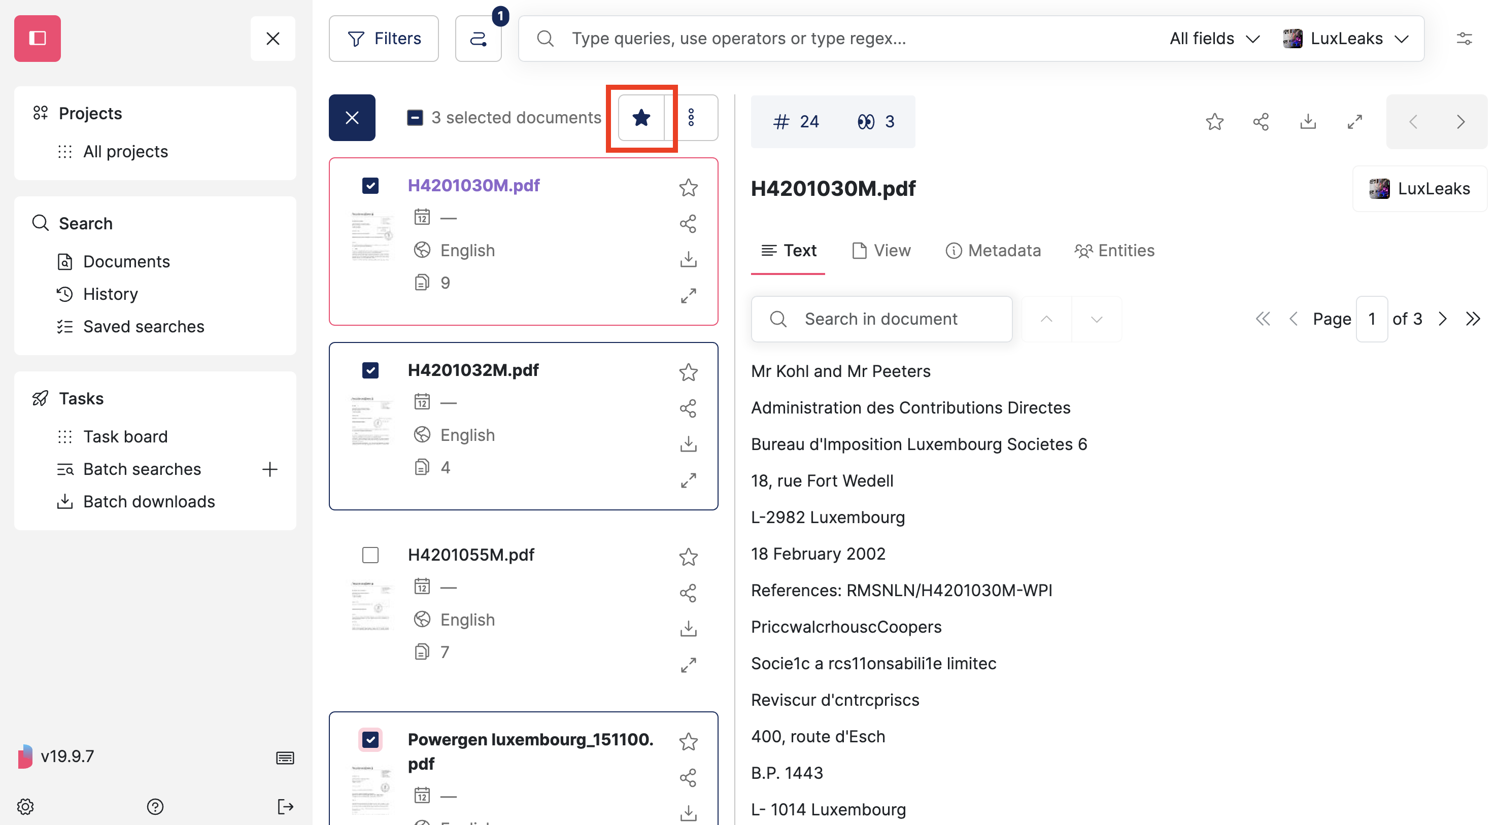Log out using the exit icon
1497x825 pixels.
[x=285, y=806]
